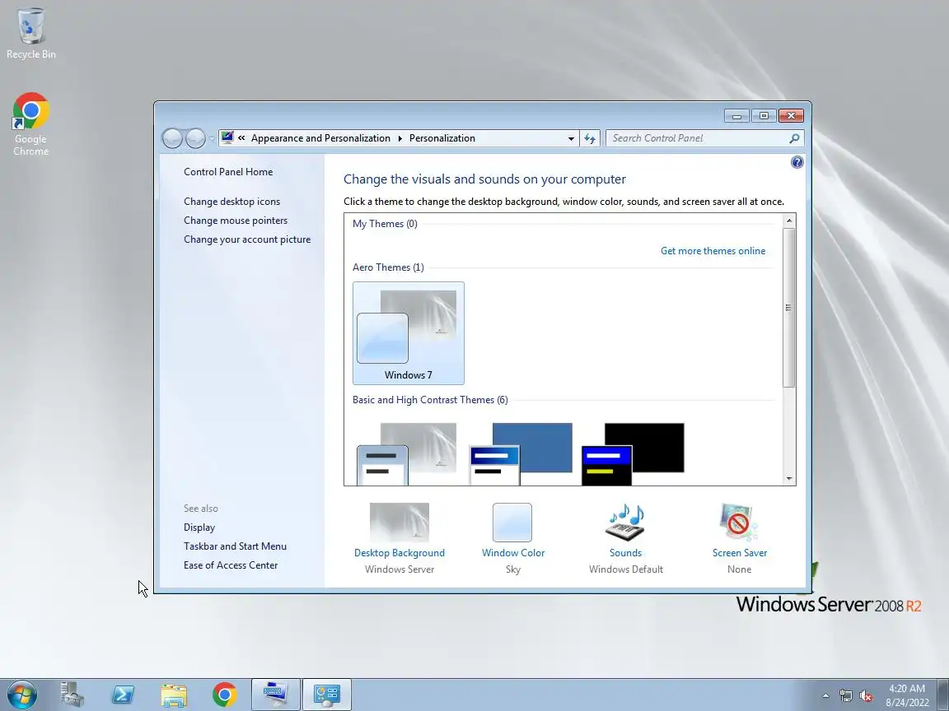Expand the Appearance and Personalization breadcrumb arrow
This screenshot has height=711, width=949.
(x=400, y=138)
